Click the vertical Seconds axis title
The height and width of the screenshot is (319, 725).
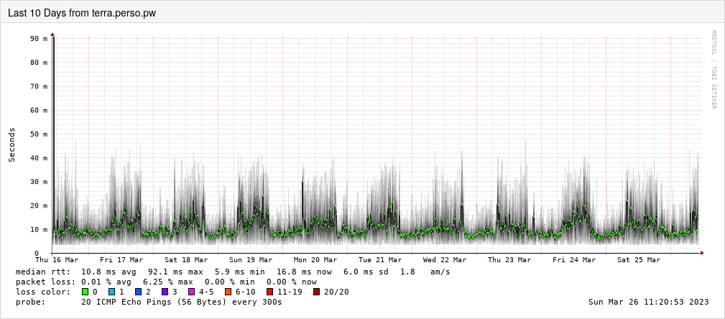(x=12, y=144)
